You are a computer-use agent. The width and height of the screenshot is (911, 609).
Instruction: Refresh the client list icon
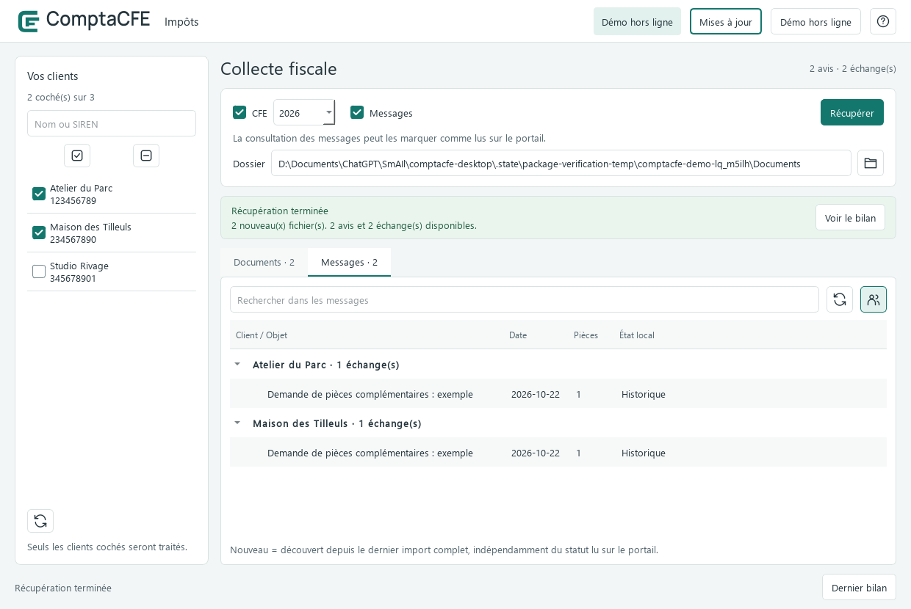(40, 521)
